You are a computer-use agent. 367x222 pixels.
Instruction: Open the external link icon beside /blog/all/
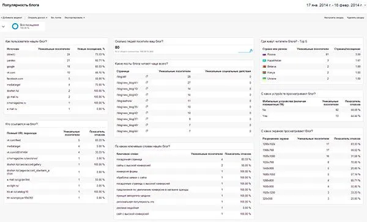(x=147, y=76)
